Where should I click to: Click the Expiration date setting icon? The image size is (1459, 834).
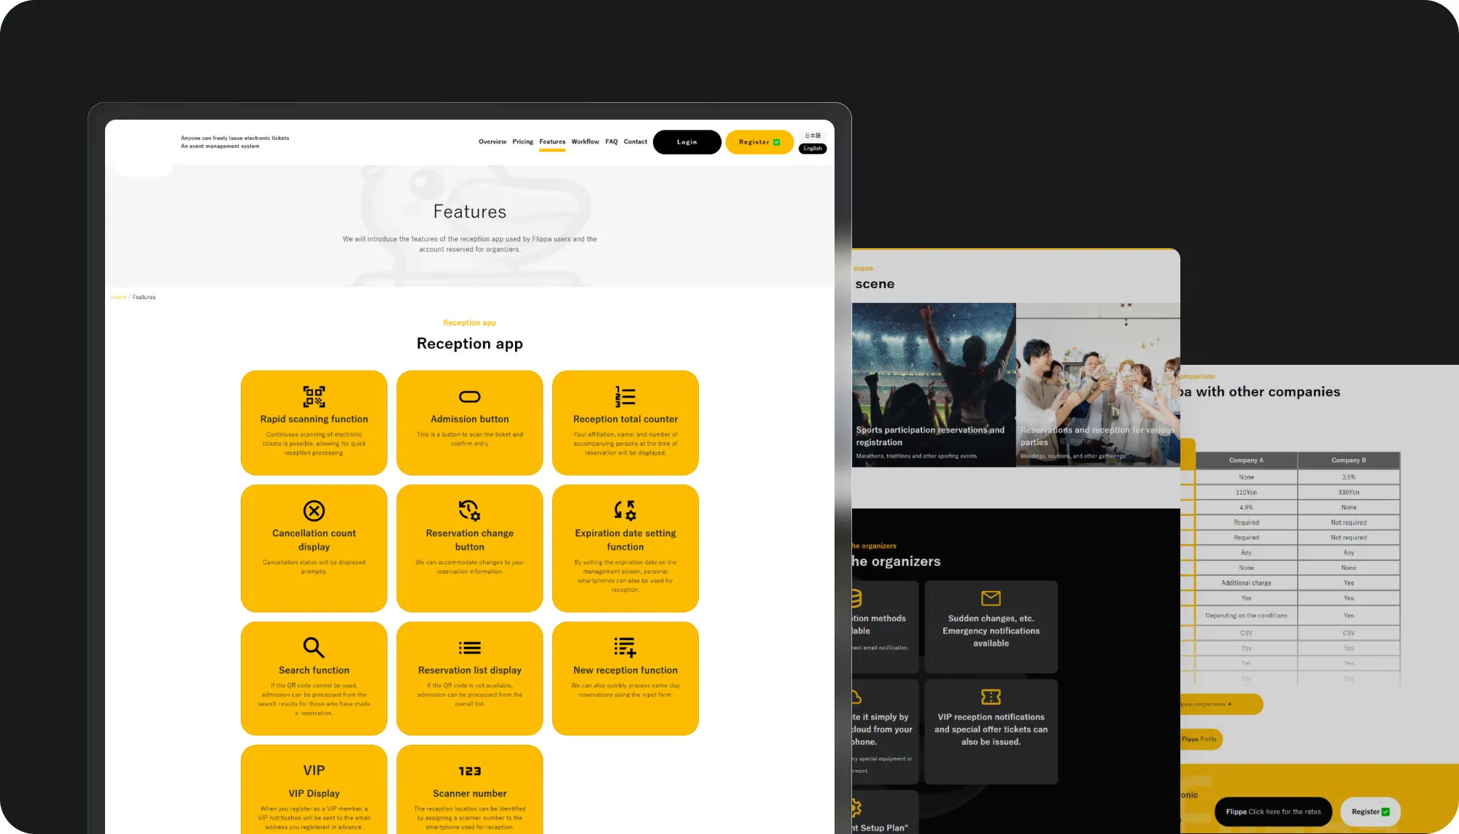(x=625, y=510)
